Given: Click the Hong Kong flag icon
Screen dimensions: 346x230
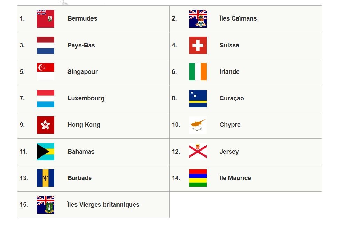Looking at the screenshot, I should 46,125.
